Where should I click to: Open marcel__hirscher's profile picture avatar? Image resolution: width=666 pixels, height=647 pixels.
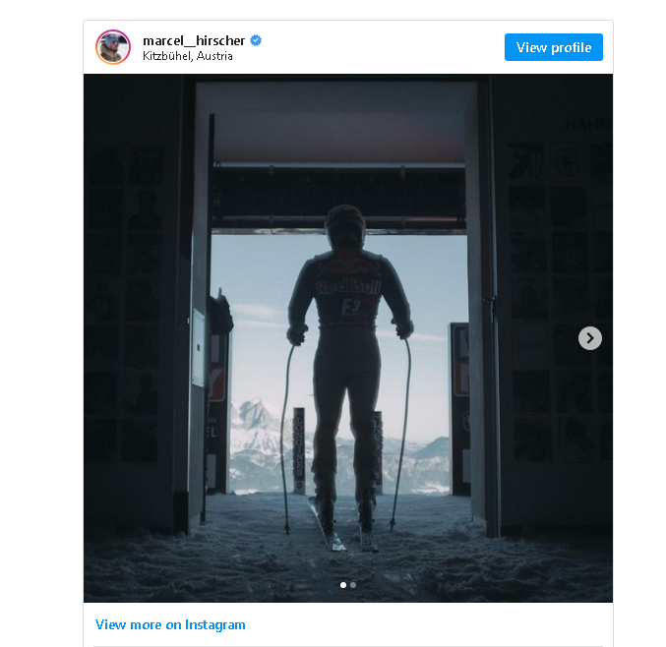coord(113,47)
